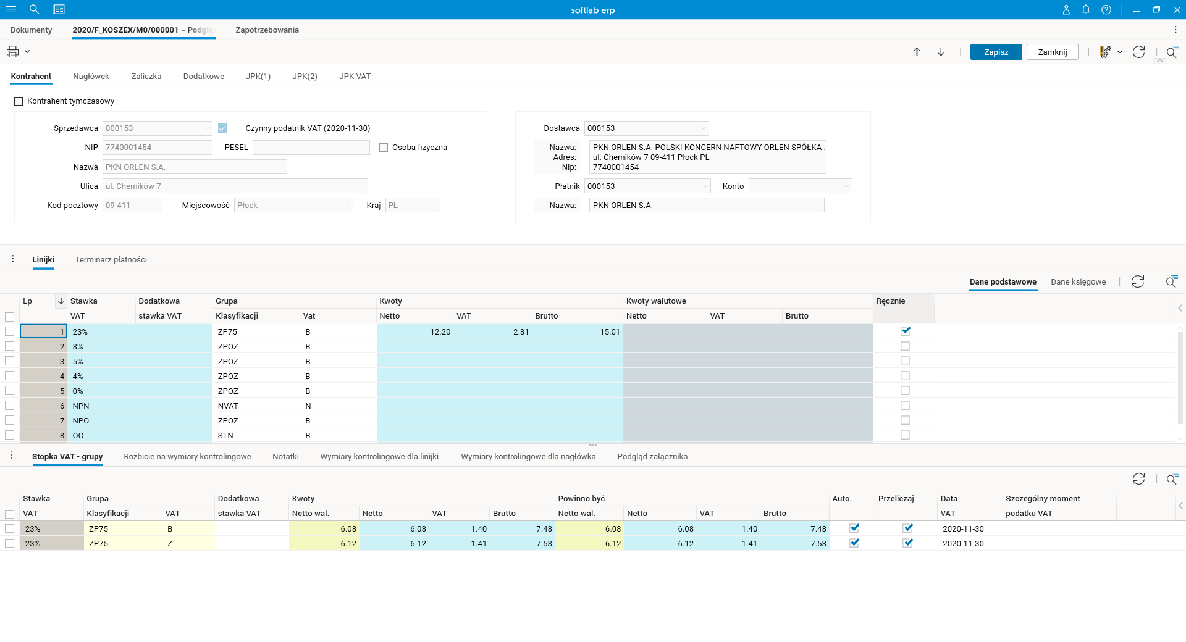Screen dimensions: 1186x642
Task: Open the Dodatkowe tab
Action: pyautogui.click(x=204, y=77)
